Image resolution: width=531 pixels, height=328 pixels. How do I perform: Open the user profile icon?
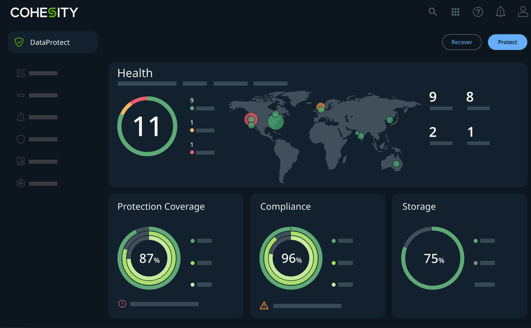tap(523, 12)
